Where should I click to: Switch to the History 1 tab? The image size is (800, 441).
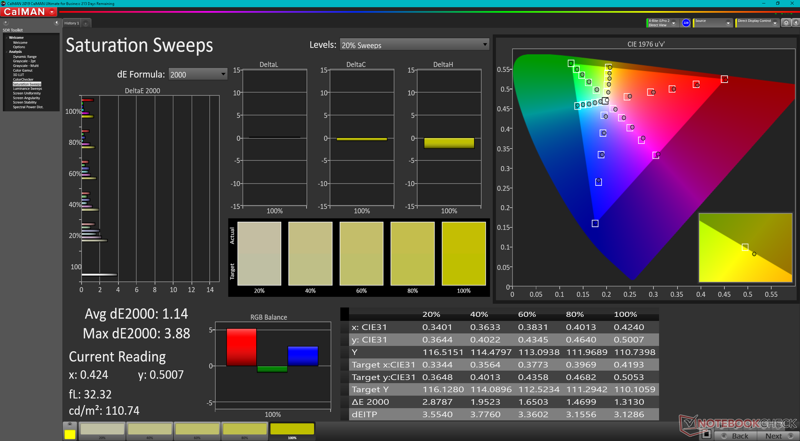tap(72, 23)
